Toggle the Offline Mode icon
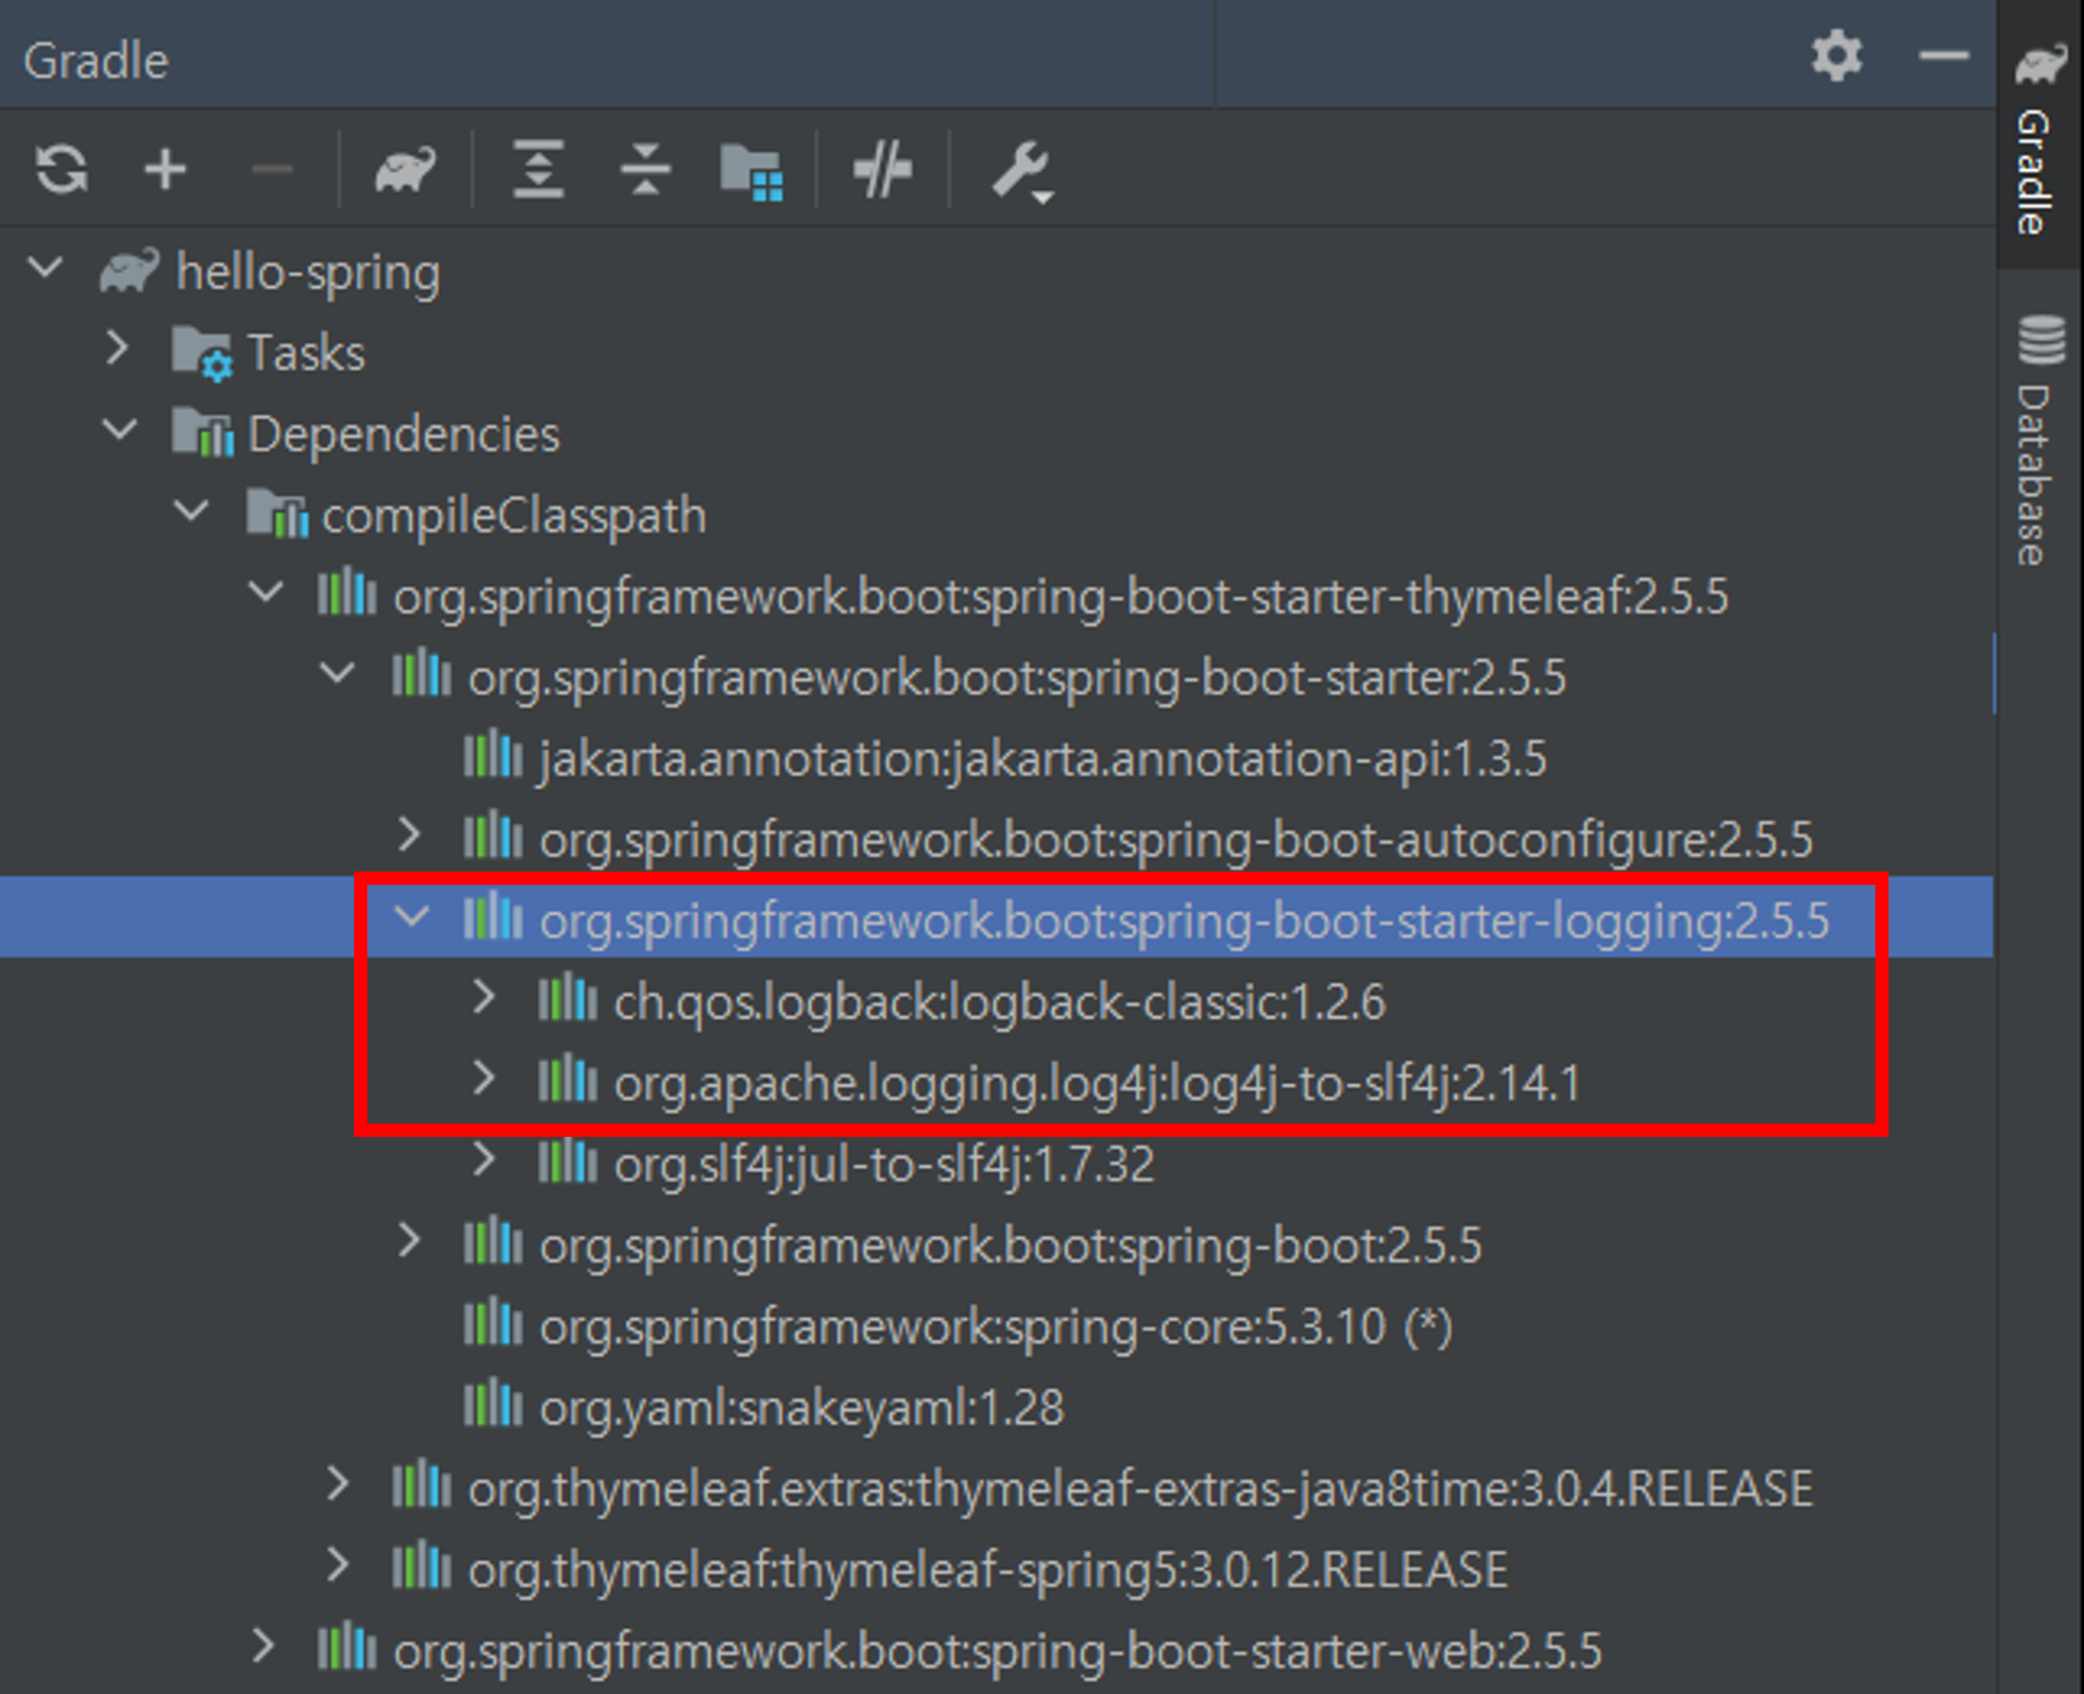Image resolution: width=2084 pixels, height=1694 pixels. 882,169
